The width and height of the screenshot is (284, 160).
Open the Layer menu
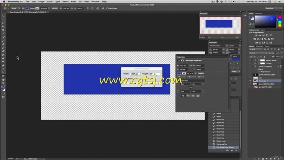(x=50, y=1)
